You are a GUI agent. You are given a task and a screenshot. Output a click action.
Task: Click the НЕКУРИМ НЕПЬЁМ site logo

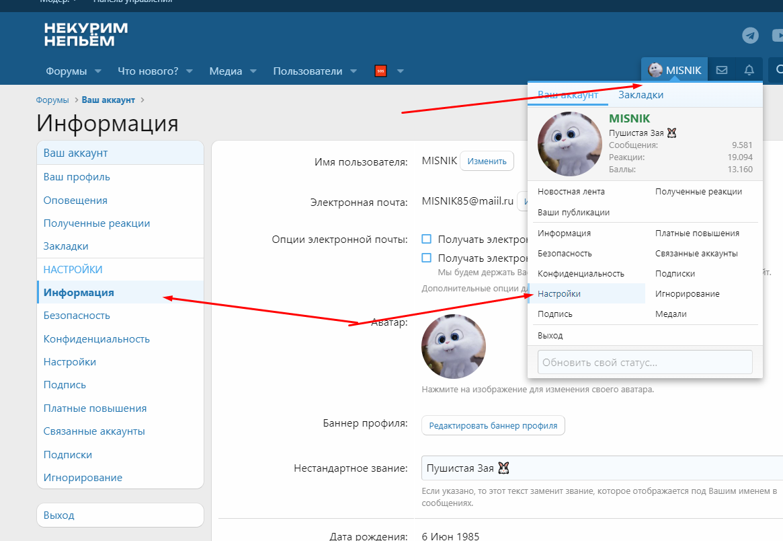[x=86, y=34]
